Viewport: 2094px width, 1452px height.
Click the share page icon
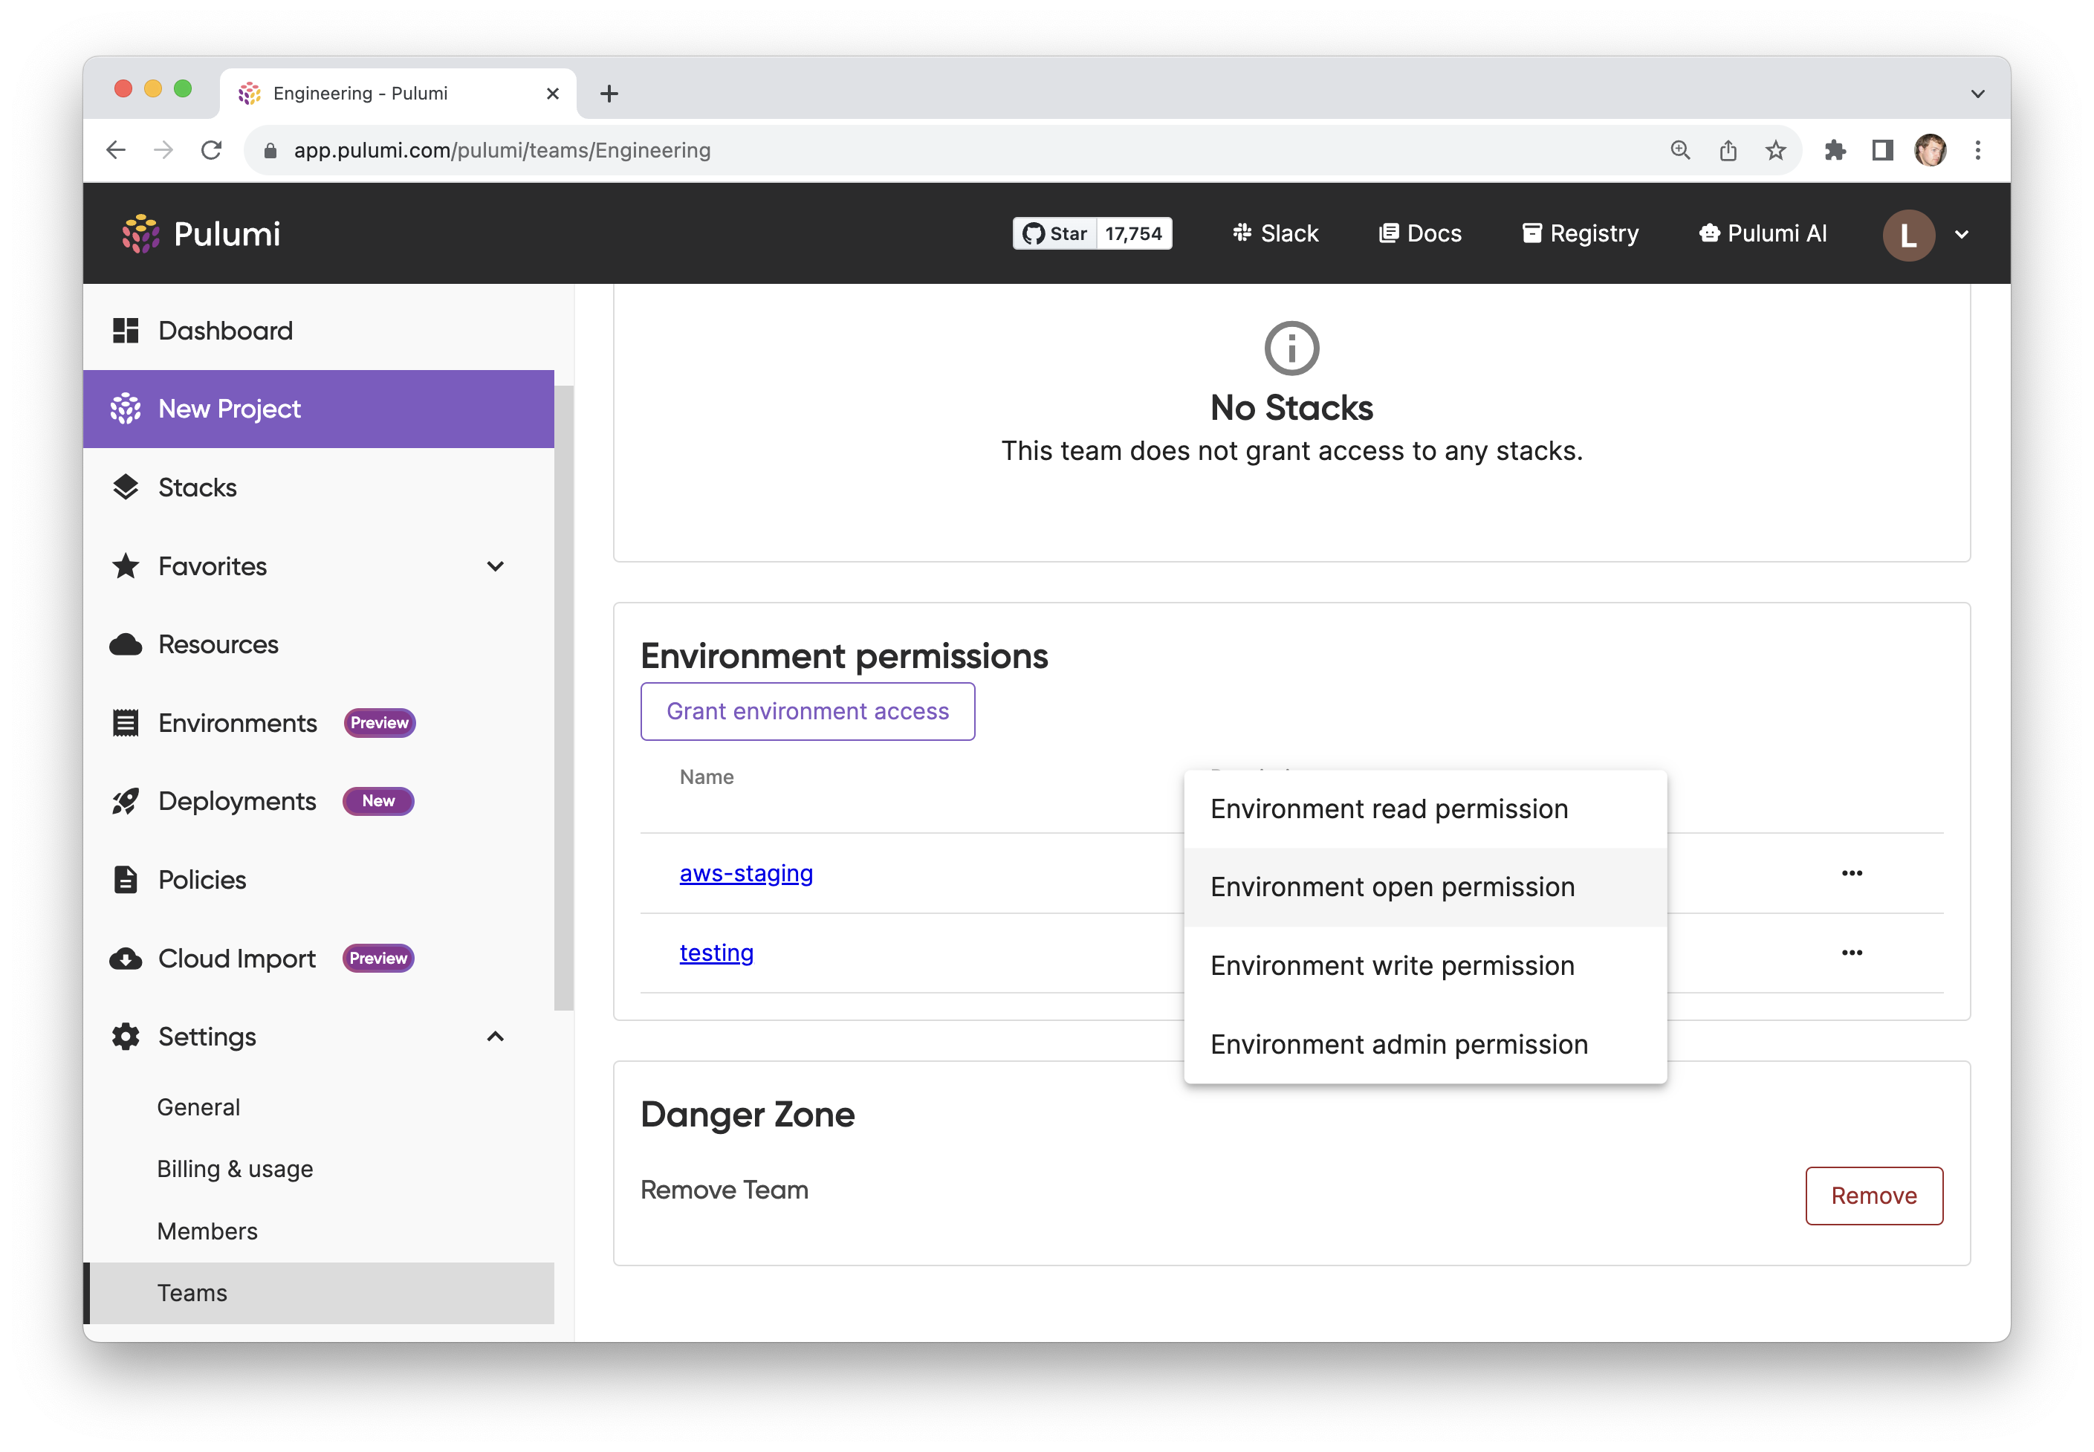(1728, 150)
